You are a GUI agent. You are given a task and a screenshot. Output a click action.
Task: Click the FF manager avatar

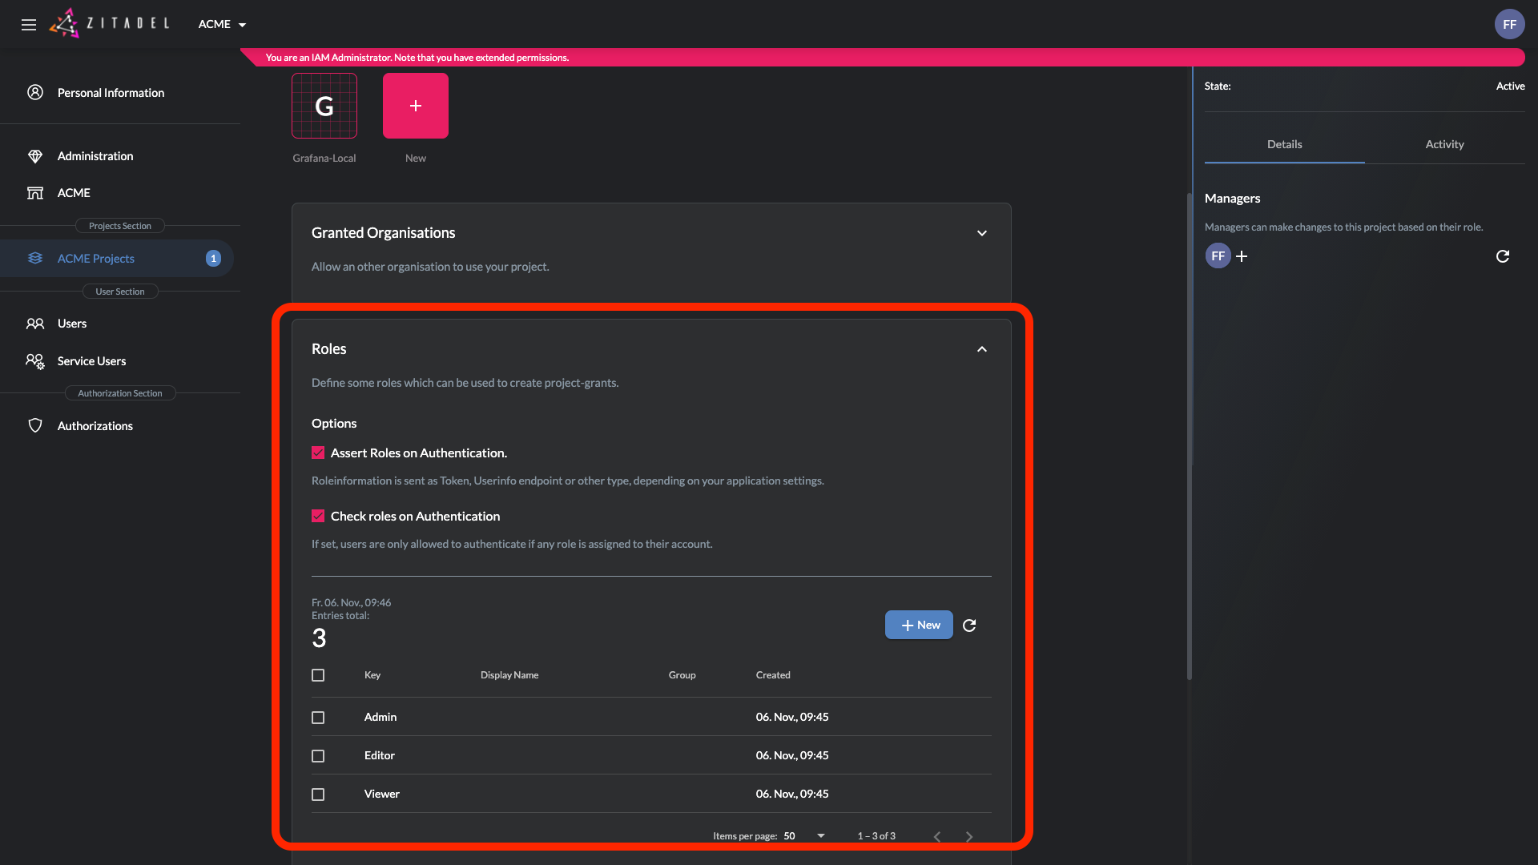(1218, 256)
